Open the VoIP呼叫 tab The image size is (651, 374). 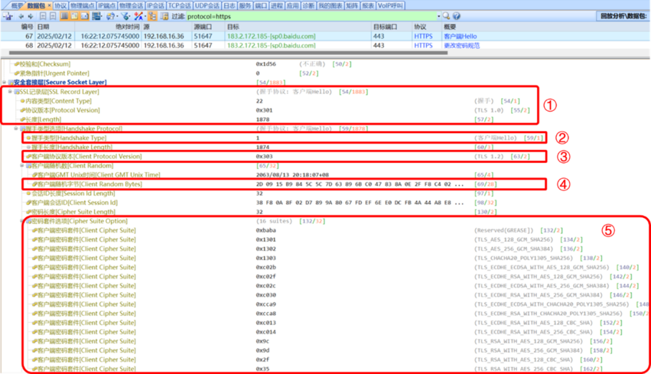coord(391,5)
